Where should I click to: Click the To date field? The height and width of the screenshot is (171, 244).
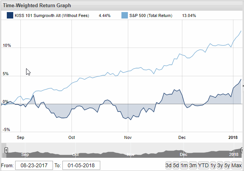[81, 165]
